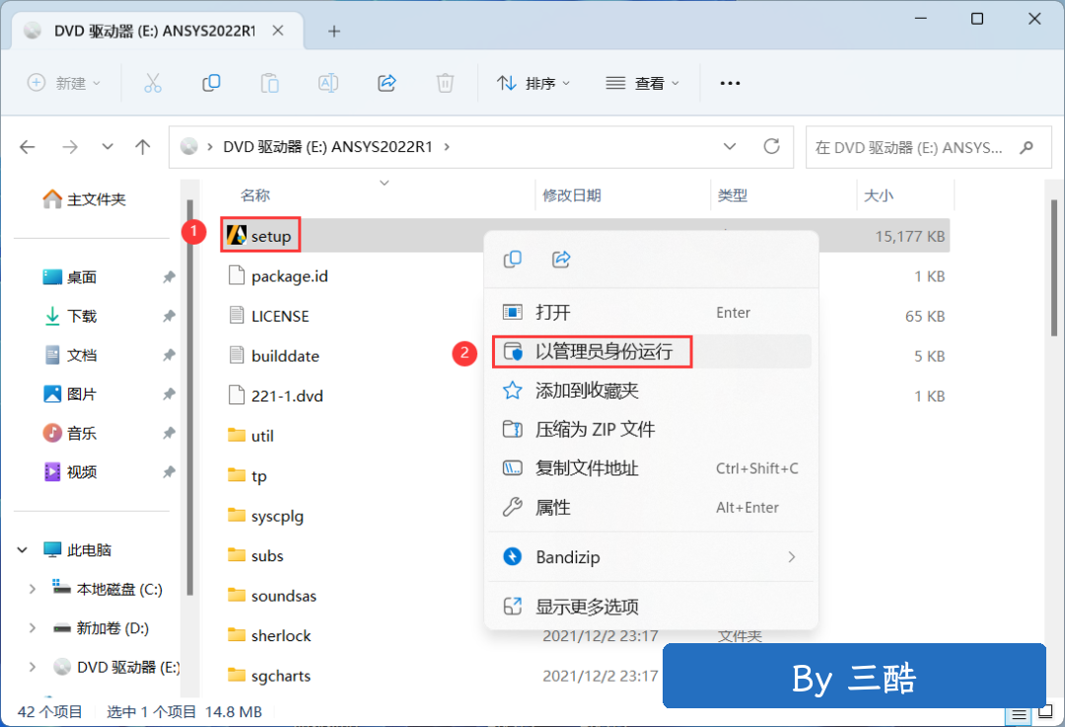Image resolution: width=1065 pixels, height=727 pixels.
Task: Unpin the Desktop folder from quick access
Action: tap(170, 276)
